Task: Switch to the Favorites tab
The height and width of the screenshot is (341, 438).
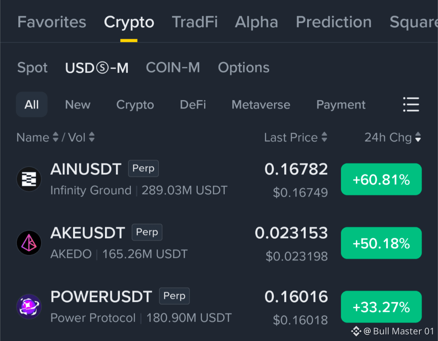Action: [52, 22]
